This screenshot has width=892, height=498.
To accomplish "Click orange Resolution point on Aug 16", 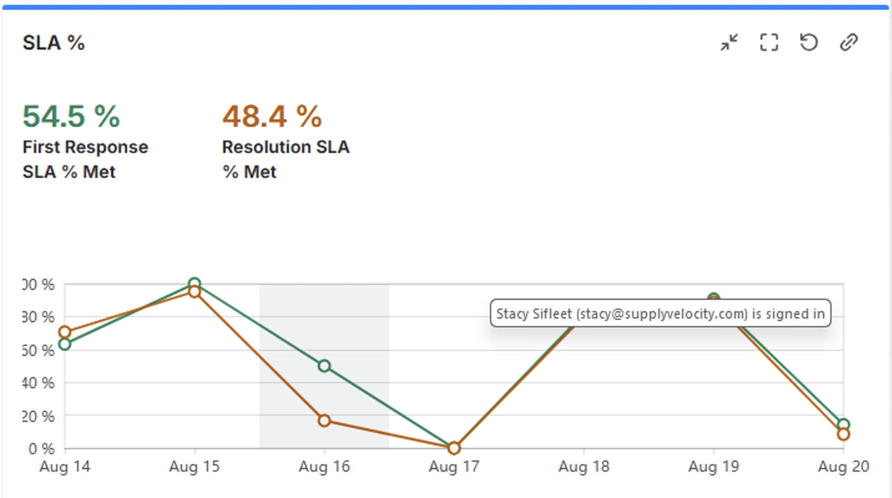I will click(x=324, y=420).
